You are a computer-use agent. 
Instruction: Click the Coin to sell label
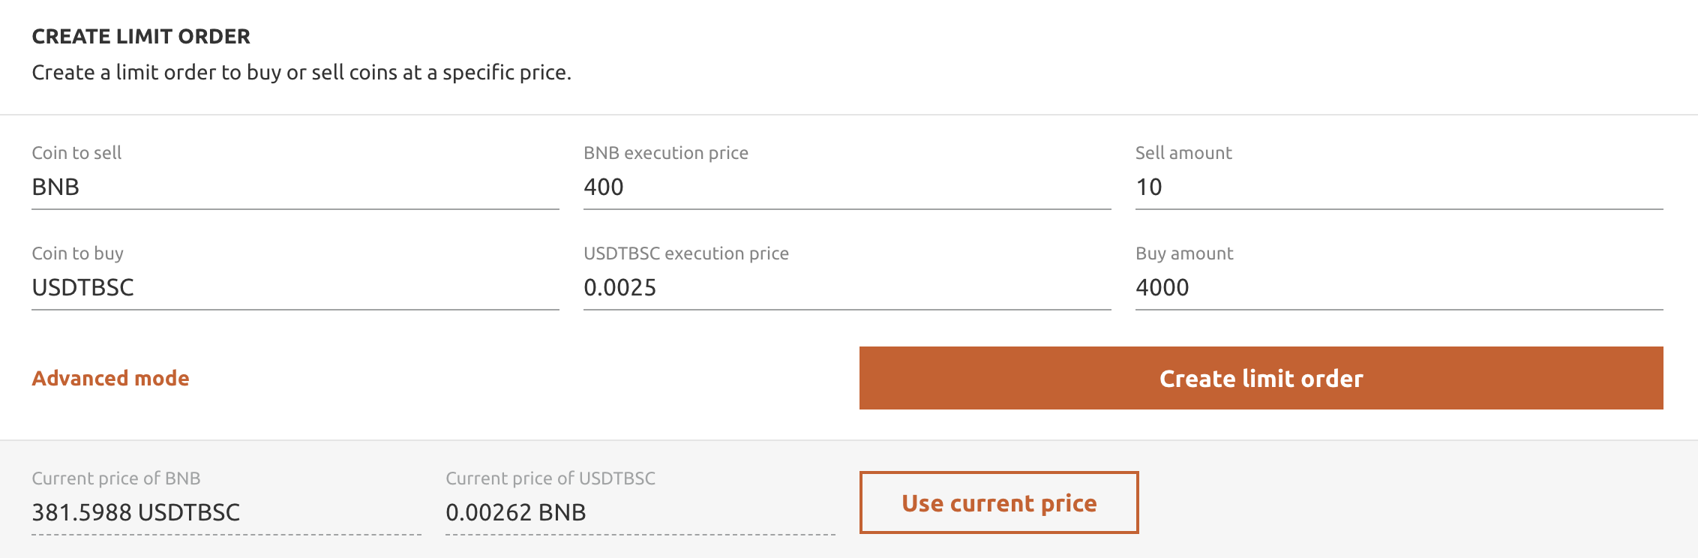(x=76, y=153)
